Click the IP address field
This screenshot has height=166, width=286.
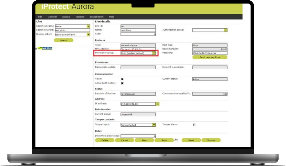[x=138, y=104]
